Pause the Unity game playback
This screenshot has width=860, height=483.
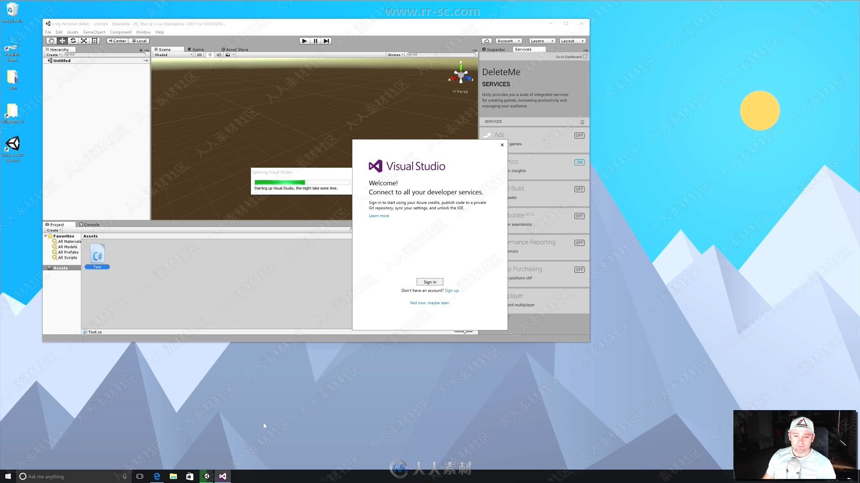coord(315,41)
